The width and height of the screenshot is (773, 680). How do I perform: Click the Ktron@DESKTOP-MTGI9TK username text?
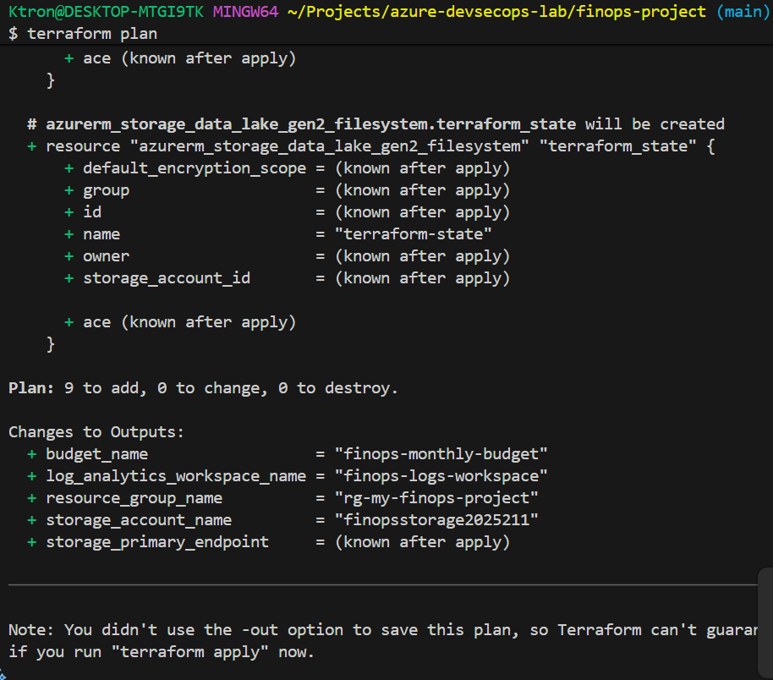(x=107, y=12)
